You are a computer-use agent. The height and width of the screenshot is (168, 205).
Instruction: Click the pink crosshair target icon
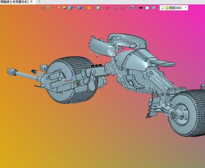(107, 8)
